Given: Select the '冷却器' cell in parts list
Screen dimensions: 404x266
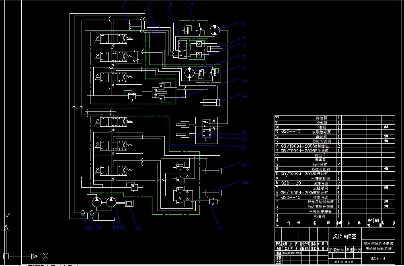Looking at the screenshot, I should click(322, 122).
